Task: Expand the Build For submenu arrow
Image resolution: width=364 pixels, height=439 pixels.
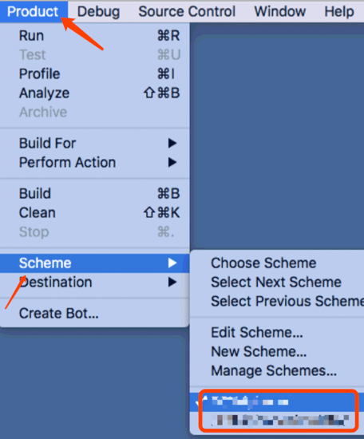Action: click(172, 143)
